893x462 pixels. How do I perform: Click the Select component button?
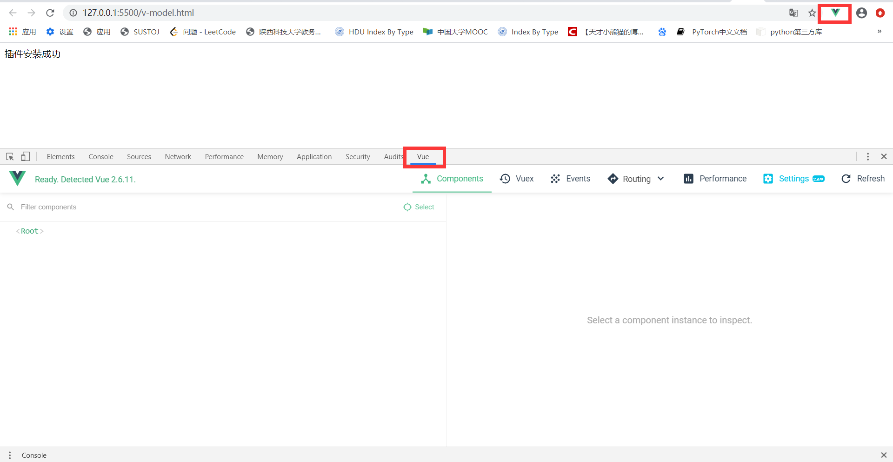coord(419,207)
